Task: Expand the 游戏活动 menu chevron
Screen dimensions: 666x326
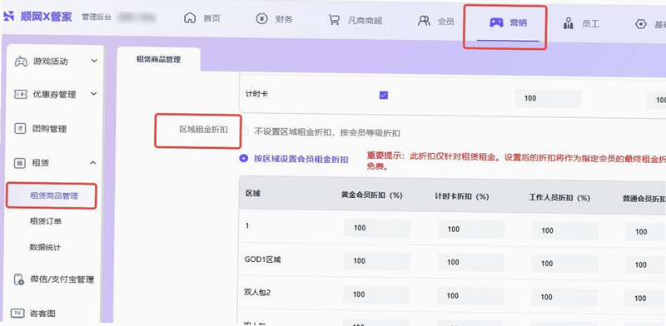Action: pyautogui.click(x=94, y=61)
